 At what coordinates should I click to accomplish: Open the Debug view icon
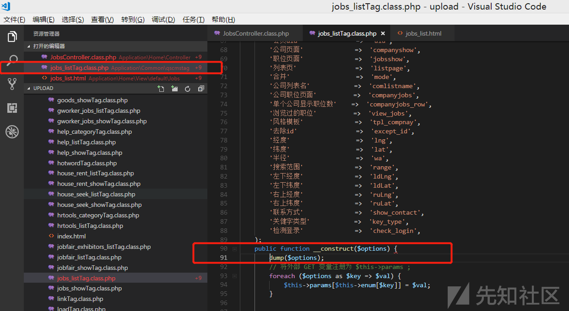click(12, 132)
